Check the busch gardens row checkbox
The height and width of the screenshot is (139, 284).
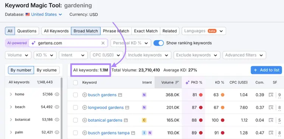(75, 95)
